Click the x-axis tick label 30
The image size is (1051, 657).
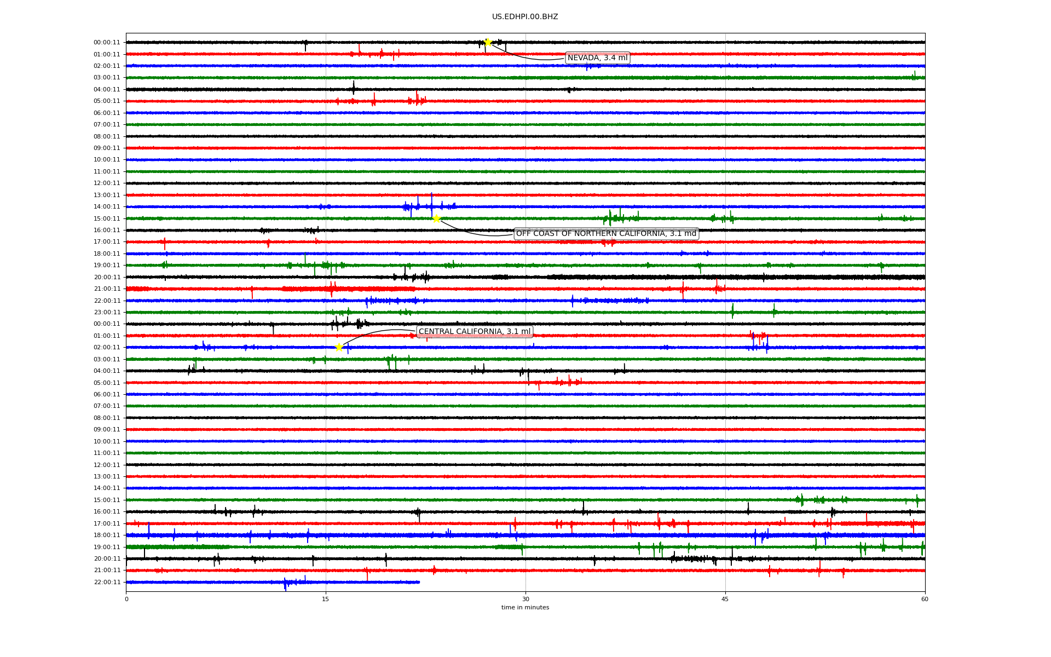tap(525, 599)
